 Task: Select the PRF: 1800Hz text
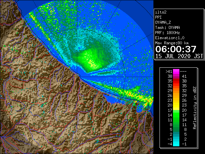[x=168, y=33]
